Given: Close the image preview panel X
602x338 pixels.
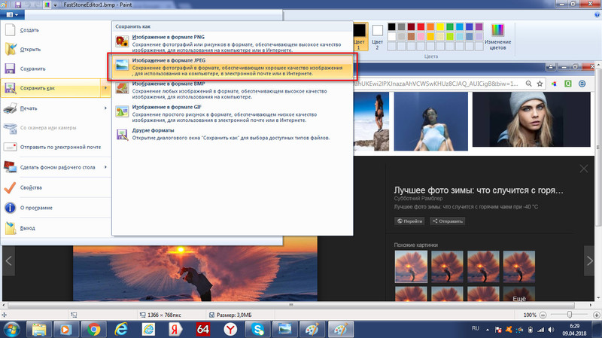Looking at the screenshot, I should pyautogui.click(x=584, y=169).
